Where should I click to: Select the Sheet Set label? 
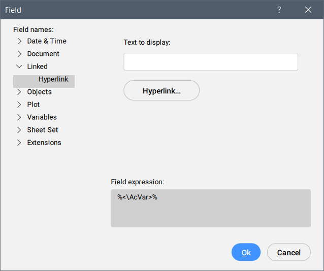pyautogui.click(x=43, y=130)
